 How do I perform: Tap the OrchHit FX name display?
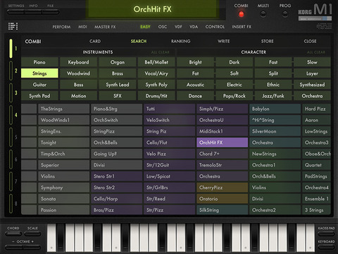[x=153, y=9]
